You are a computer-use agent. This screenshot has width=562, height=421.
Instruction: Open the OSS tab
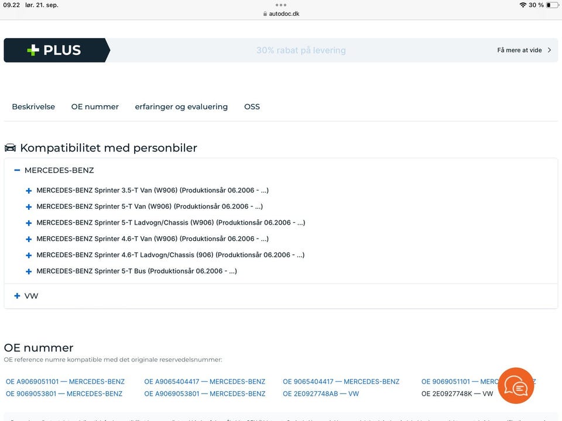click(252, 106)
